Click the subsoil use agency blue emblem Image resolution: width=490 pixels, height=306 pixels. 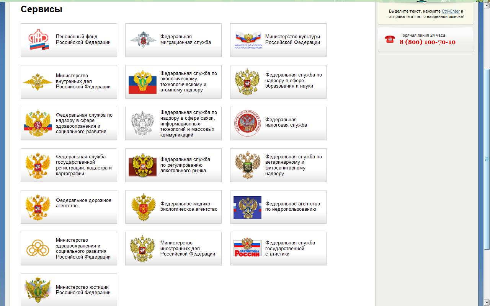point(247,207)
